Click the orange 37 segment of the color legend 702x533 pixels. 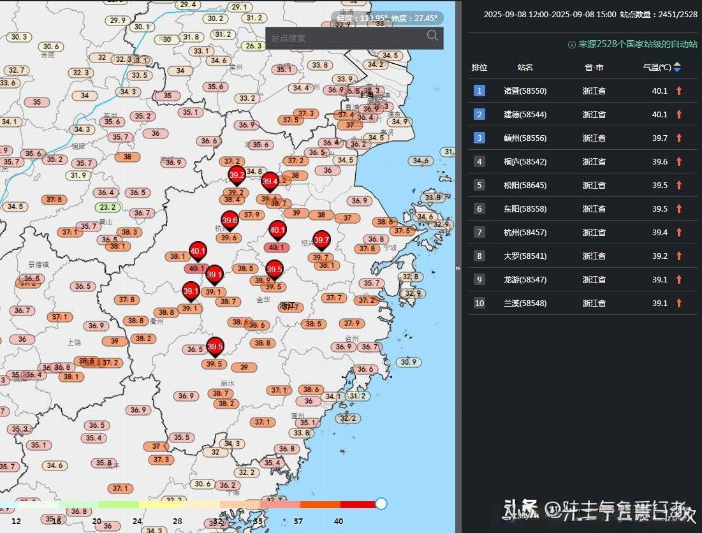tap(320, 504)
